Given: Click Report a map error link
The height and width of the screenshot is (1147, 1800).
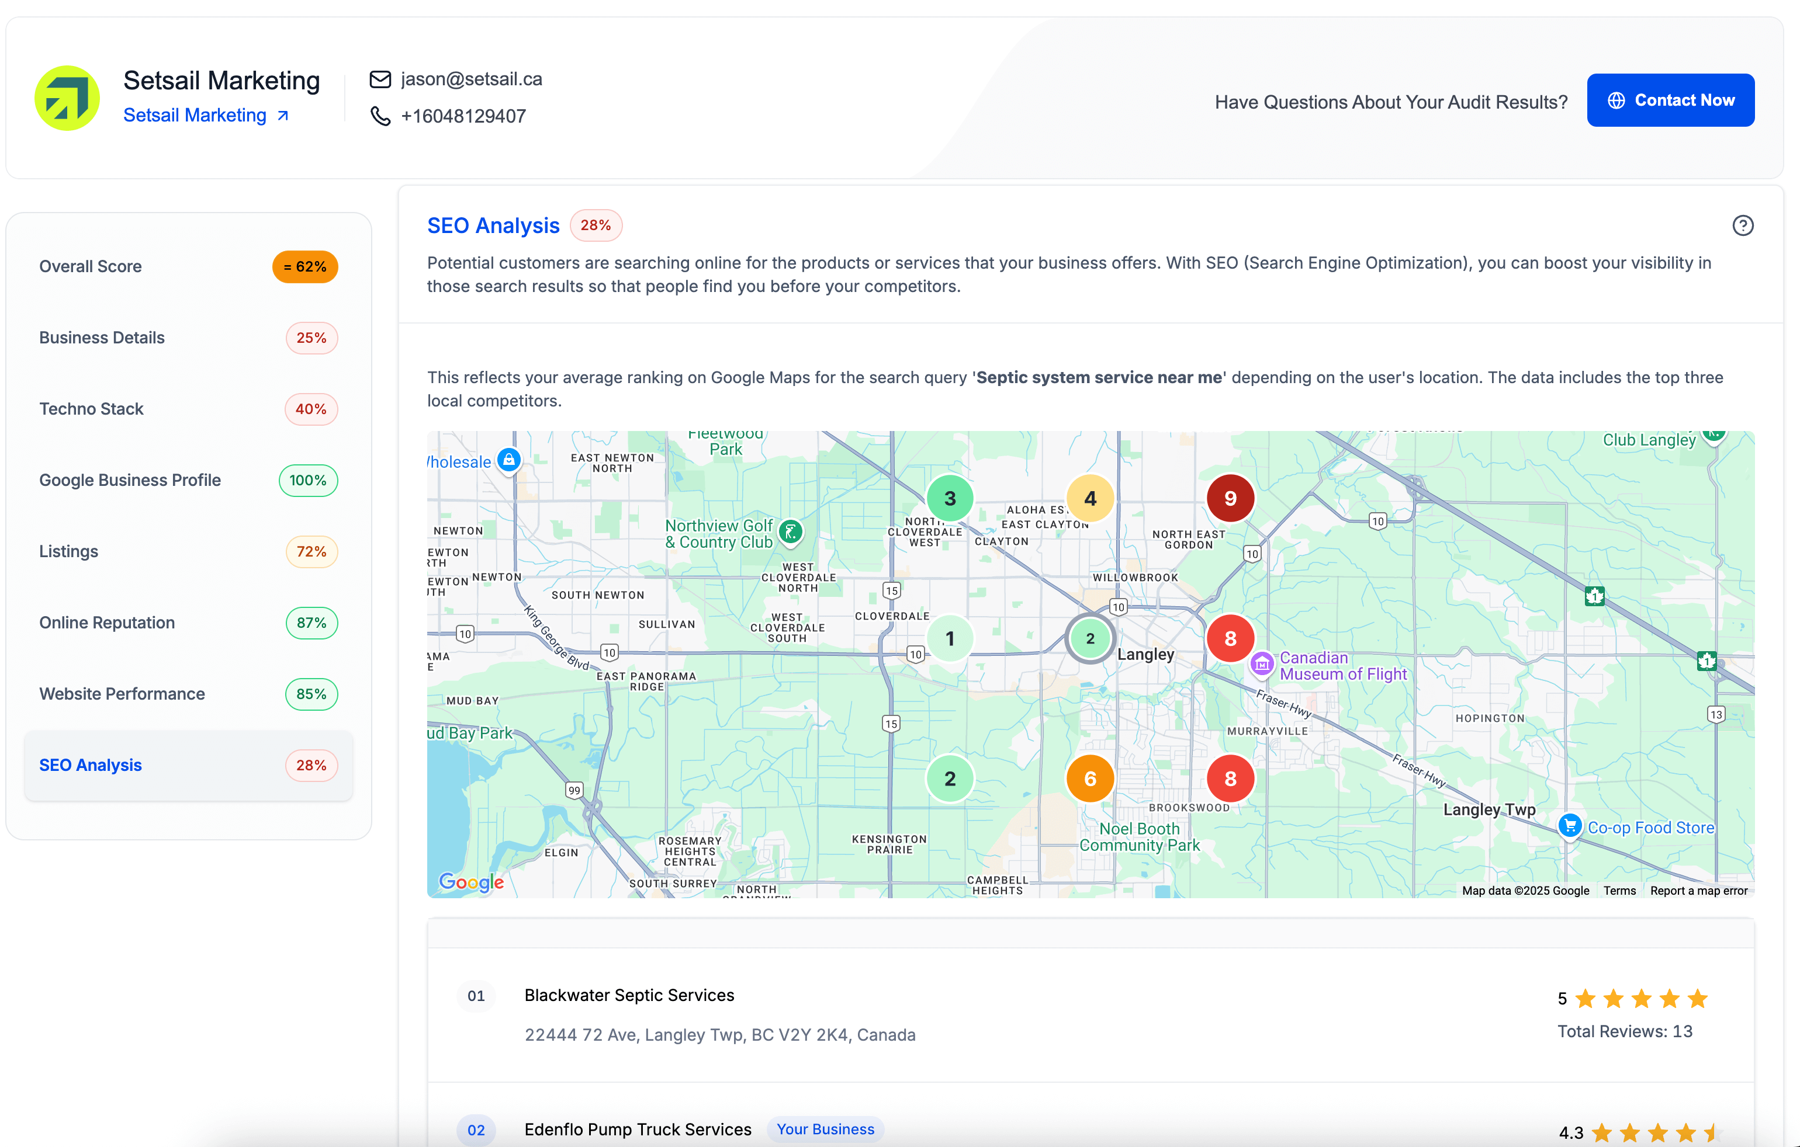Looking at the screenshot, I should click(x=1698, y=891).
